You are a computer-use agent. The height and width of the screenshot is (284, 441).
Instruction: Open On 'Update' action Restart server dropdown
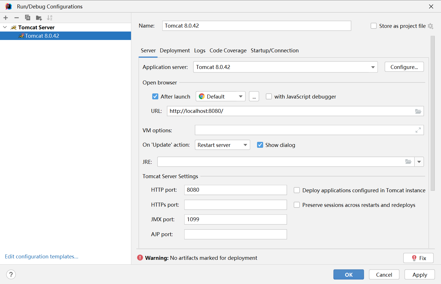pos(222,145)
